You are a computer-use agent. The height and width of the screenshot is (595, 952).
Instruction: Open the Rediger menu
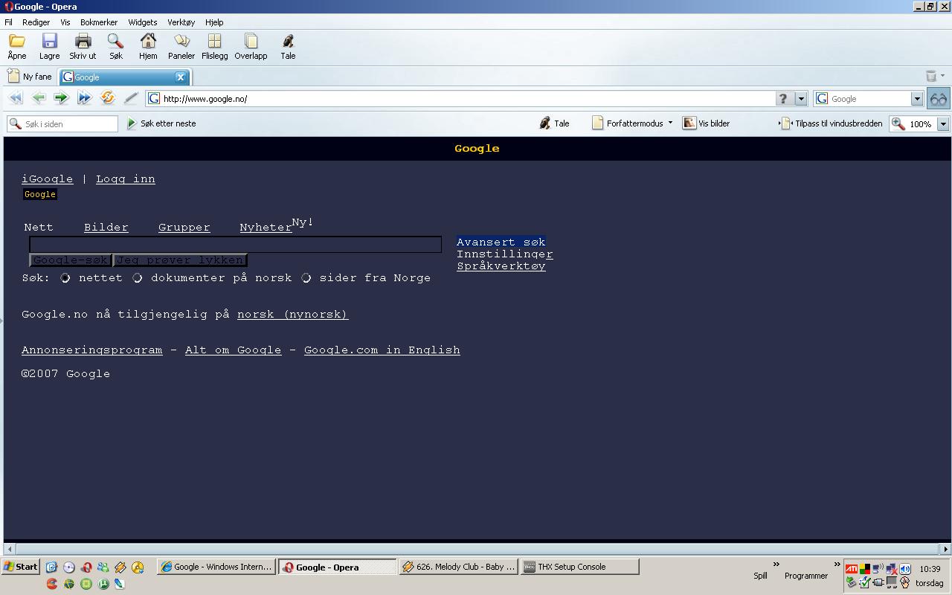point(36,22)
